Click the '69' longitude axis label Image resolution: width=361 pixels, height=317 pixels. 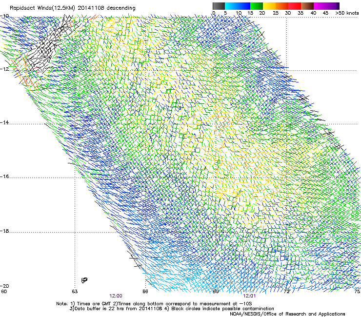click(x=216, y=292)
